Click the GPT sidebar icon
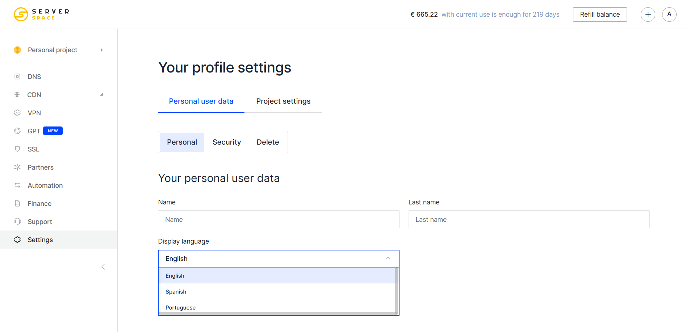This screenshot has height=332, width=690. click(17, 131)
